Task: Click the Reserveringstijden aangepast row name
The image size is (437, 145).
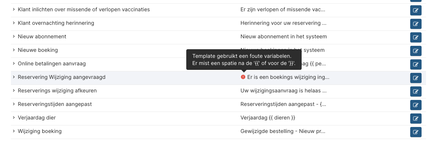Action: pos(55,104)
